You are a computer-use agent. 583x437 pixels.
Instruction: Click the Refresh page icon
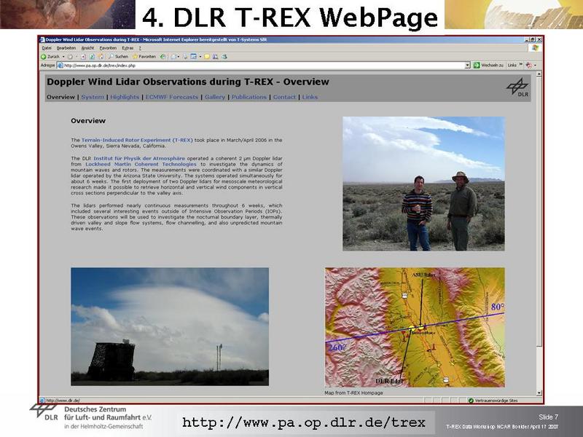pos(92,57)
